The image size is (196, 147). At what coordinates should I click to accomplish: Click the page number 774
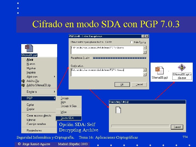(x=185, y=137)
